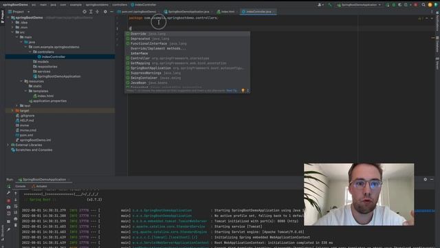Toggle soft-wrap in console
Screen dimensions: 440x248
(16, 207)
